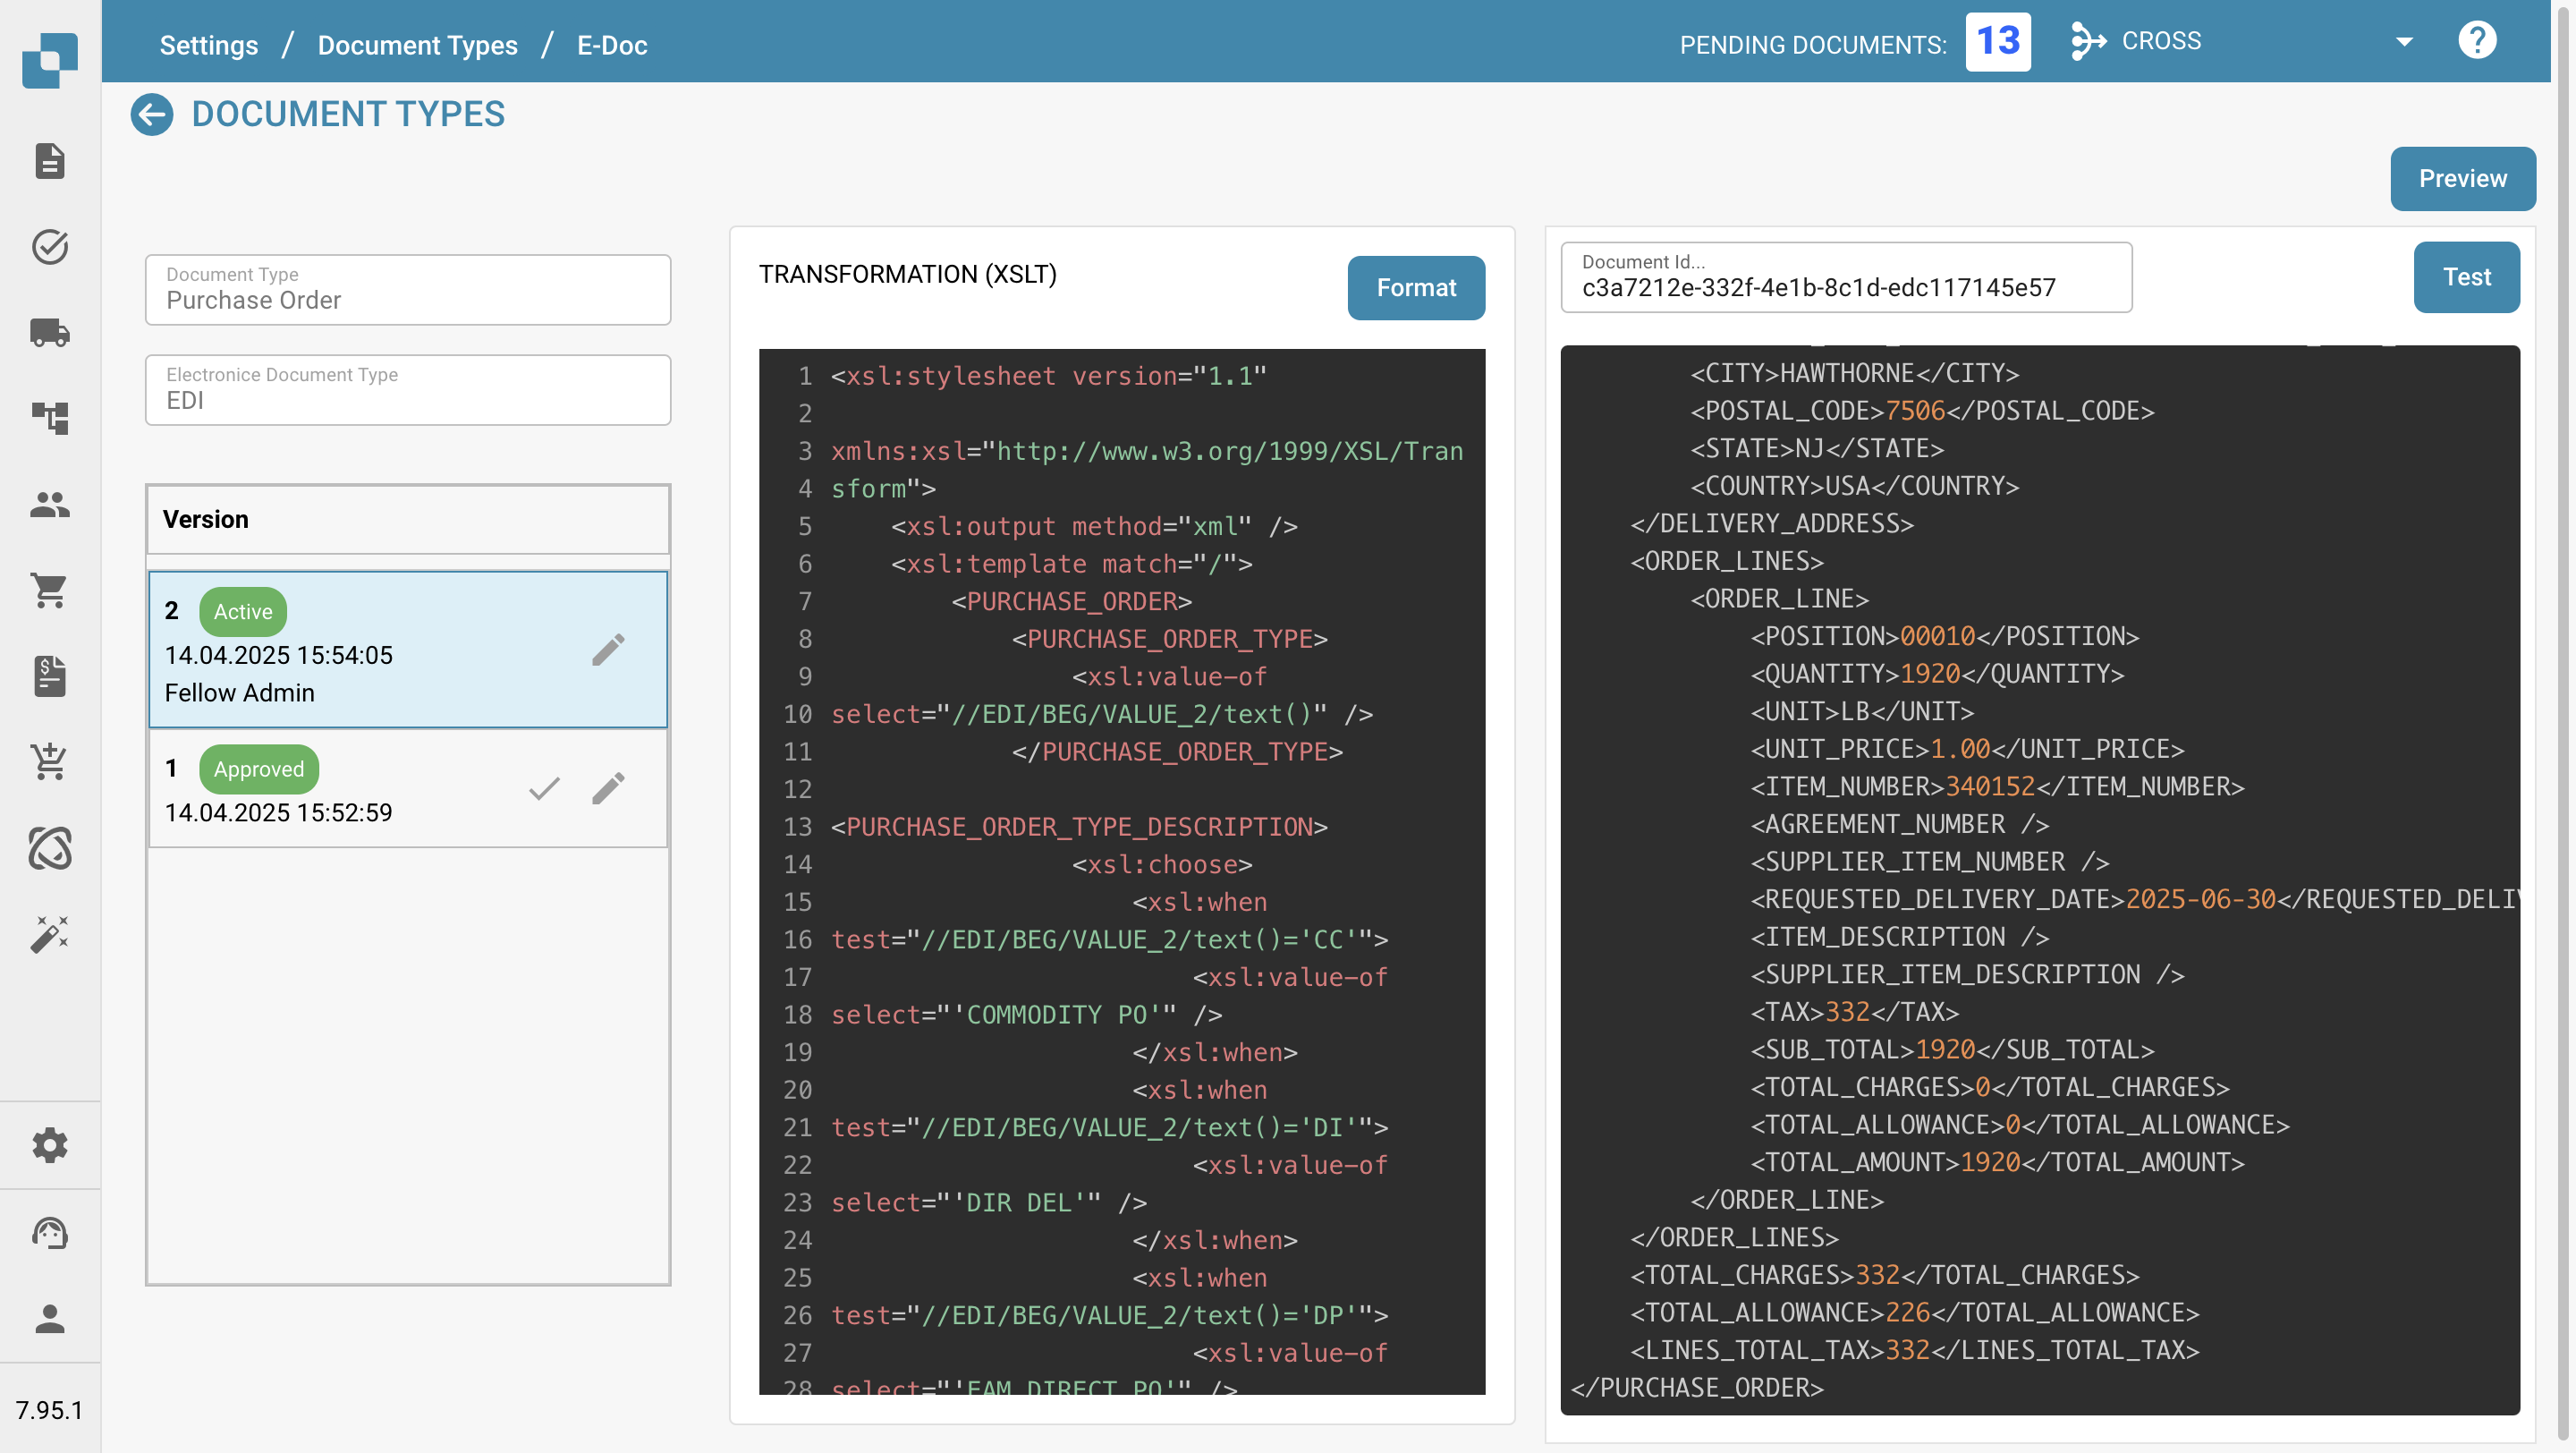The height and width of the screenshot is (1453, 2576).
Task: Click the Document Id input field
Action: pos(1845,278)
